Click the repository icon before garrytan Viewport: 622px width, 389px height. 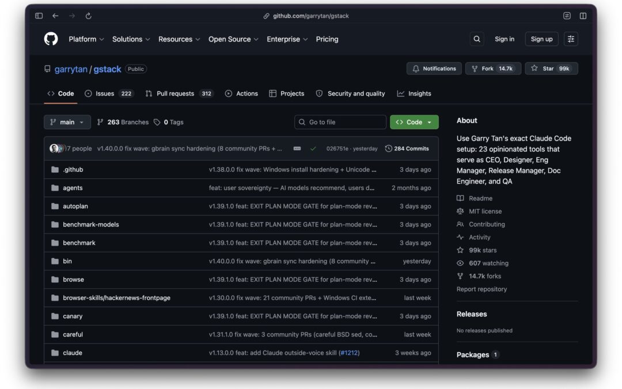tap(47, 69)
